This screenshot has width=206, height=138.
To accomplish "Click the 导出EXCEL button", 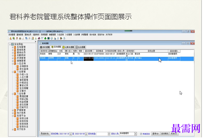I will [45, 134].
